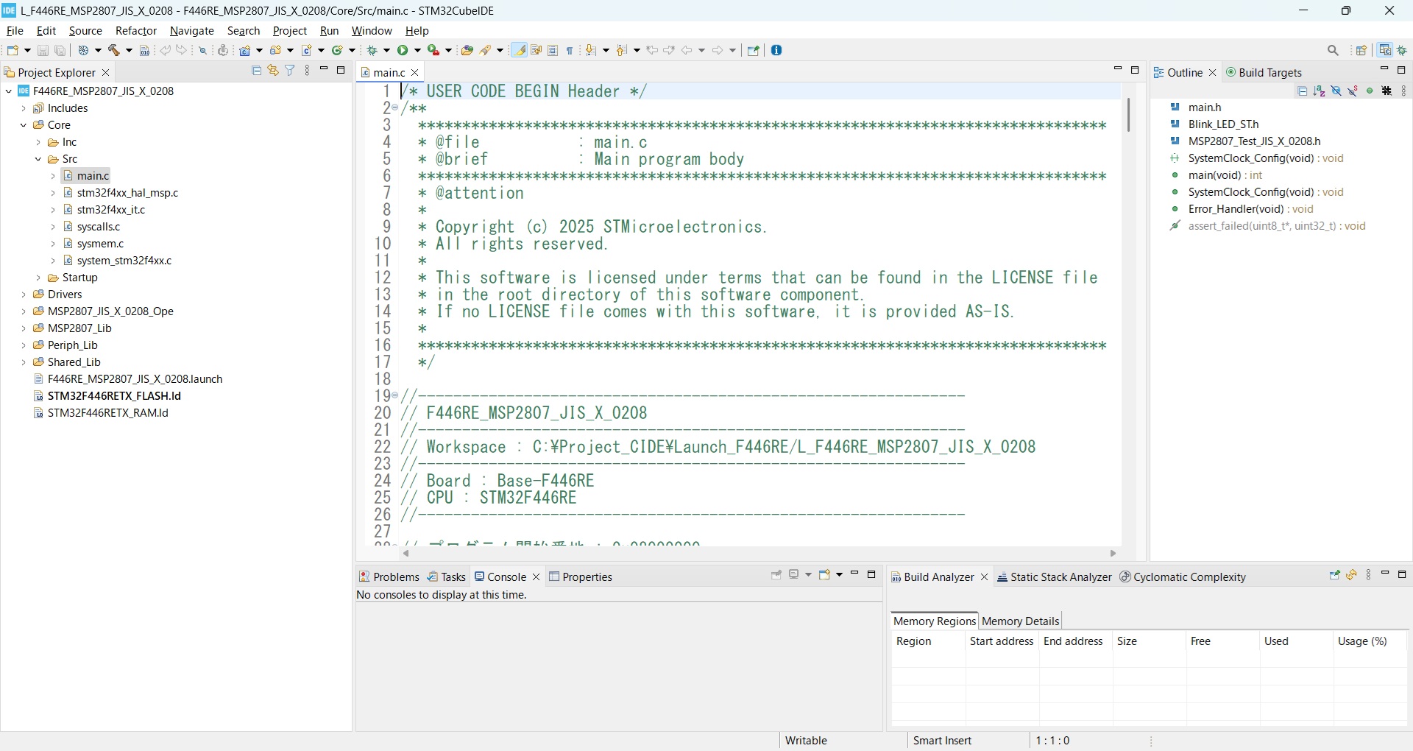The width and height of the screenshot is (1413, 751).
Task: Open the Run button dropdown arrow
Action: [418, 51]
